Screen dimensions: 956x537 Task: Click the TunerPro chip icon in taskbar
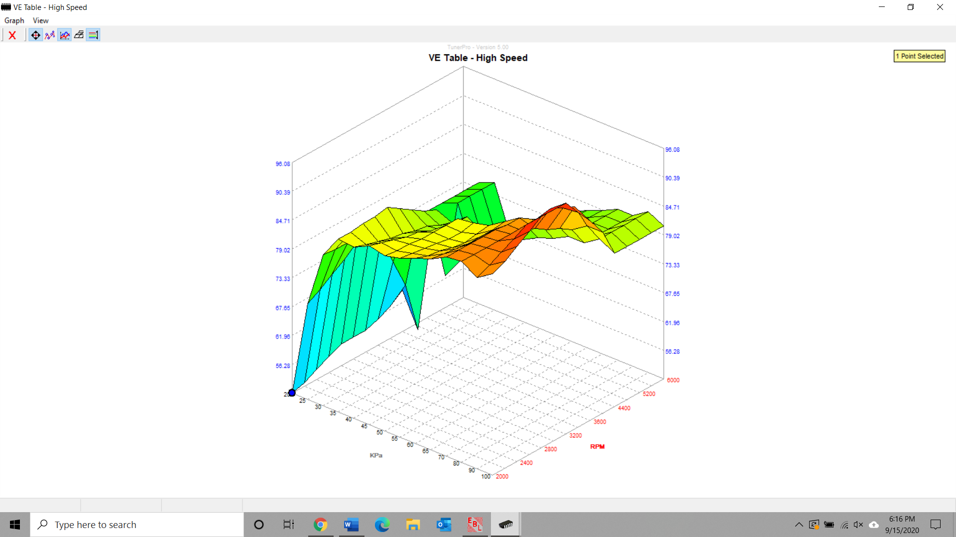point(505,525)
